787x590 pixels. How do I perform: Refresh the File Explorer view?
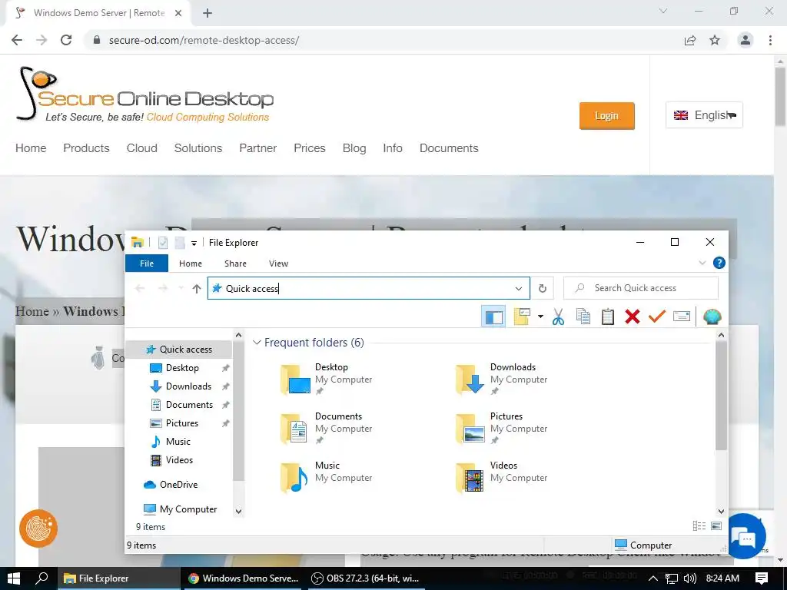click(543, 289)
